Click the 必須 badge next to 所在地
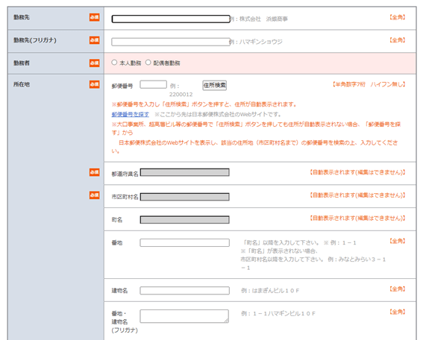 click(95, 84)
